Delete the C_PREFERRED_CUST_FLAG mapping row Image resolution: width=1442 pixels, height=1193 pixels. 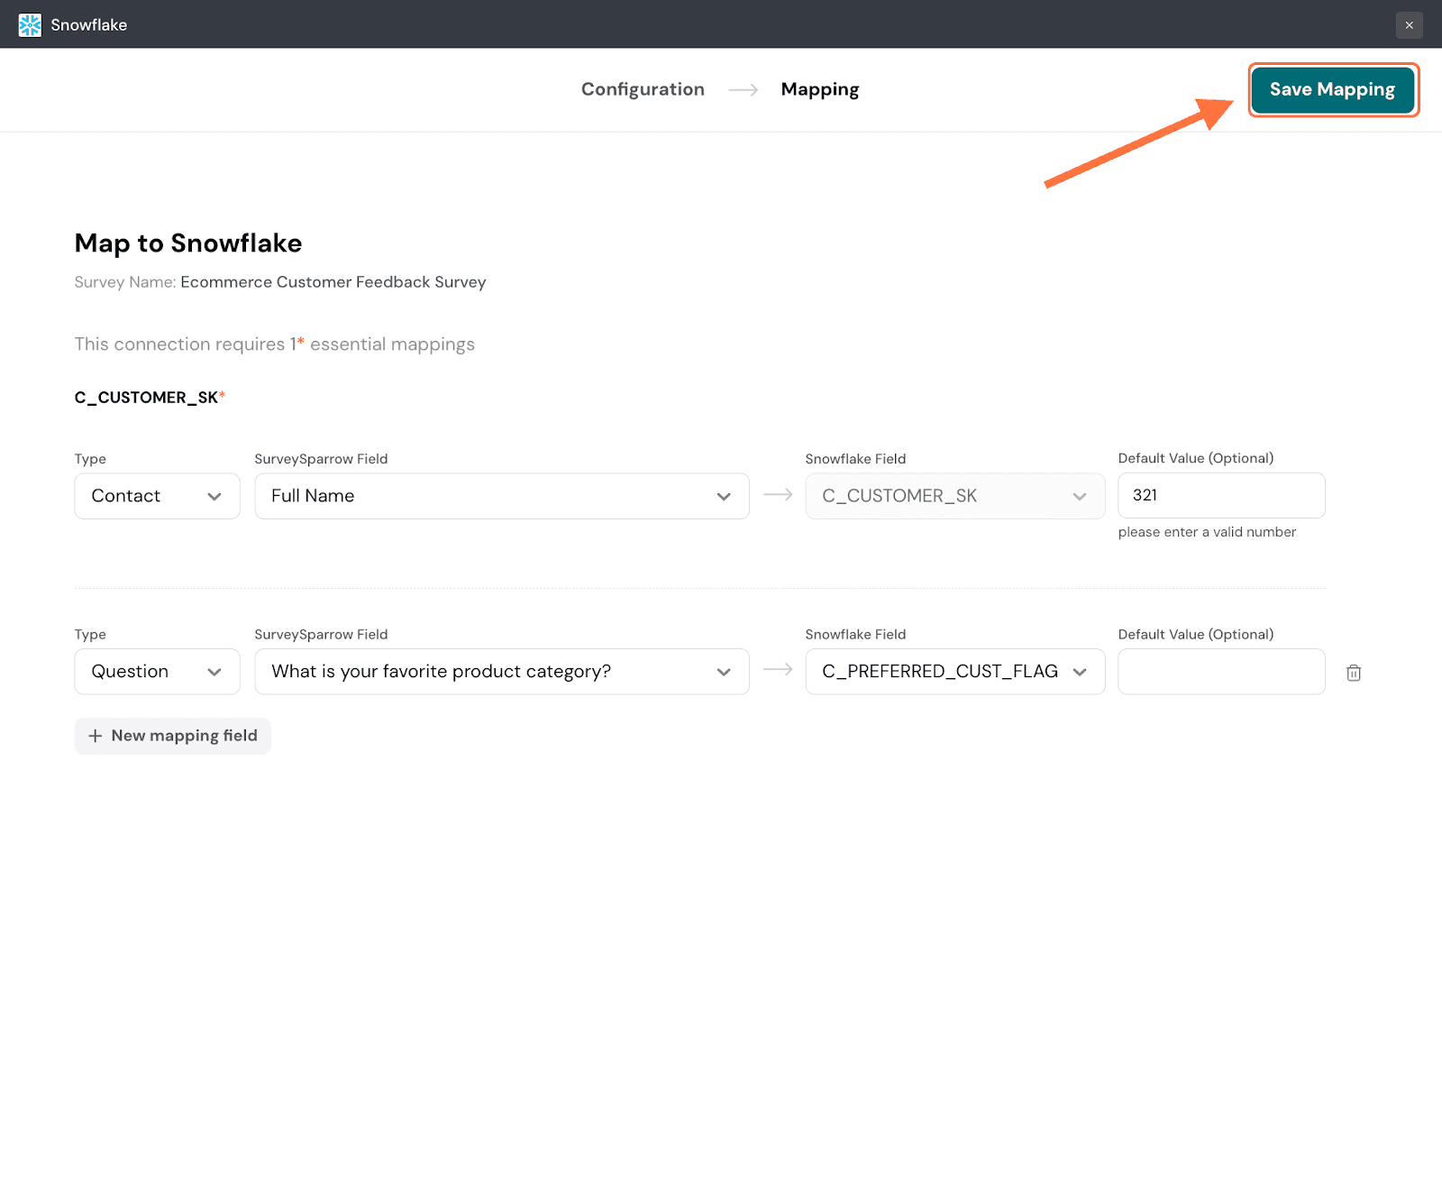pos(1353,673)
